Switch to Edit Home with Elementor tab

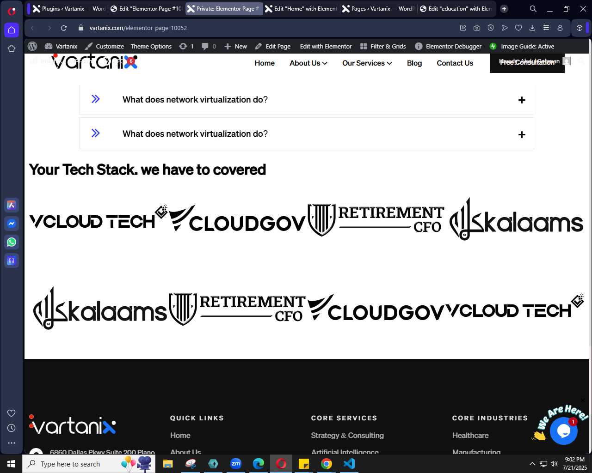(x=301, y=9)
